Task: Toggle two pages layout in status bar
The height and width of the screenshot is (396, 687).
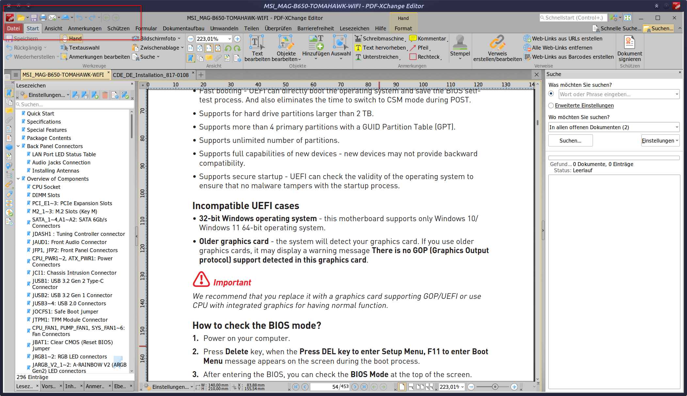Action: click(x=420, y=387)
